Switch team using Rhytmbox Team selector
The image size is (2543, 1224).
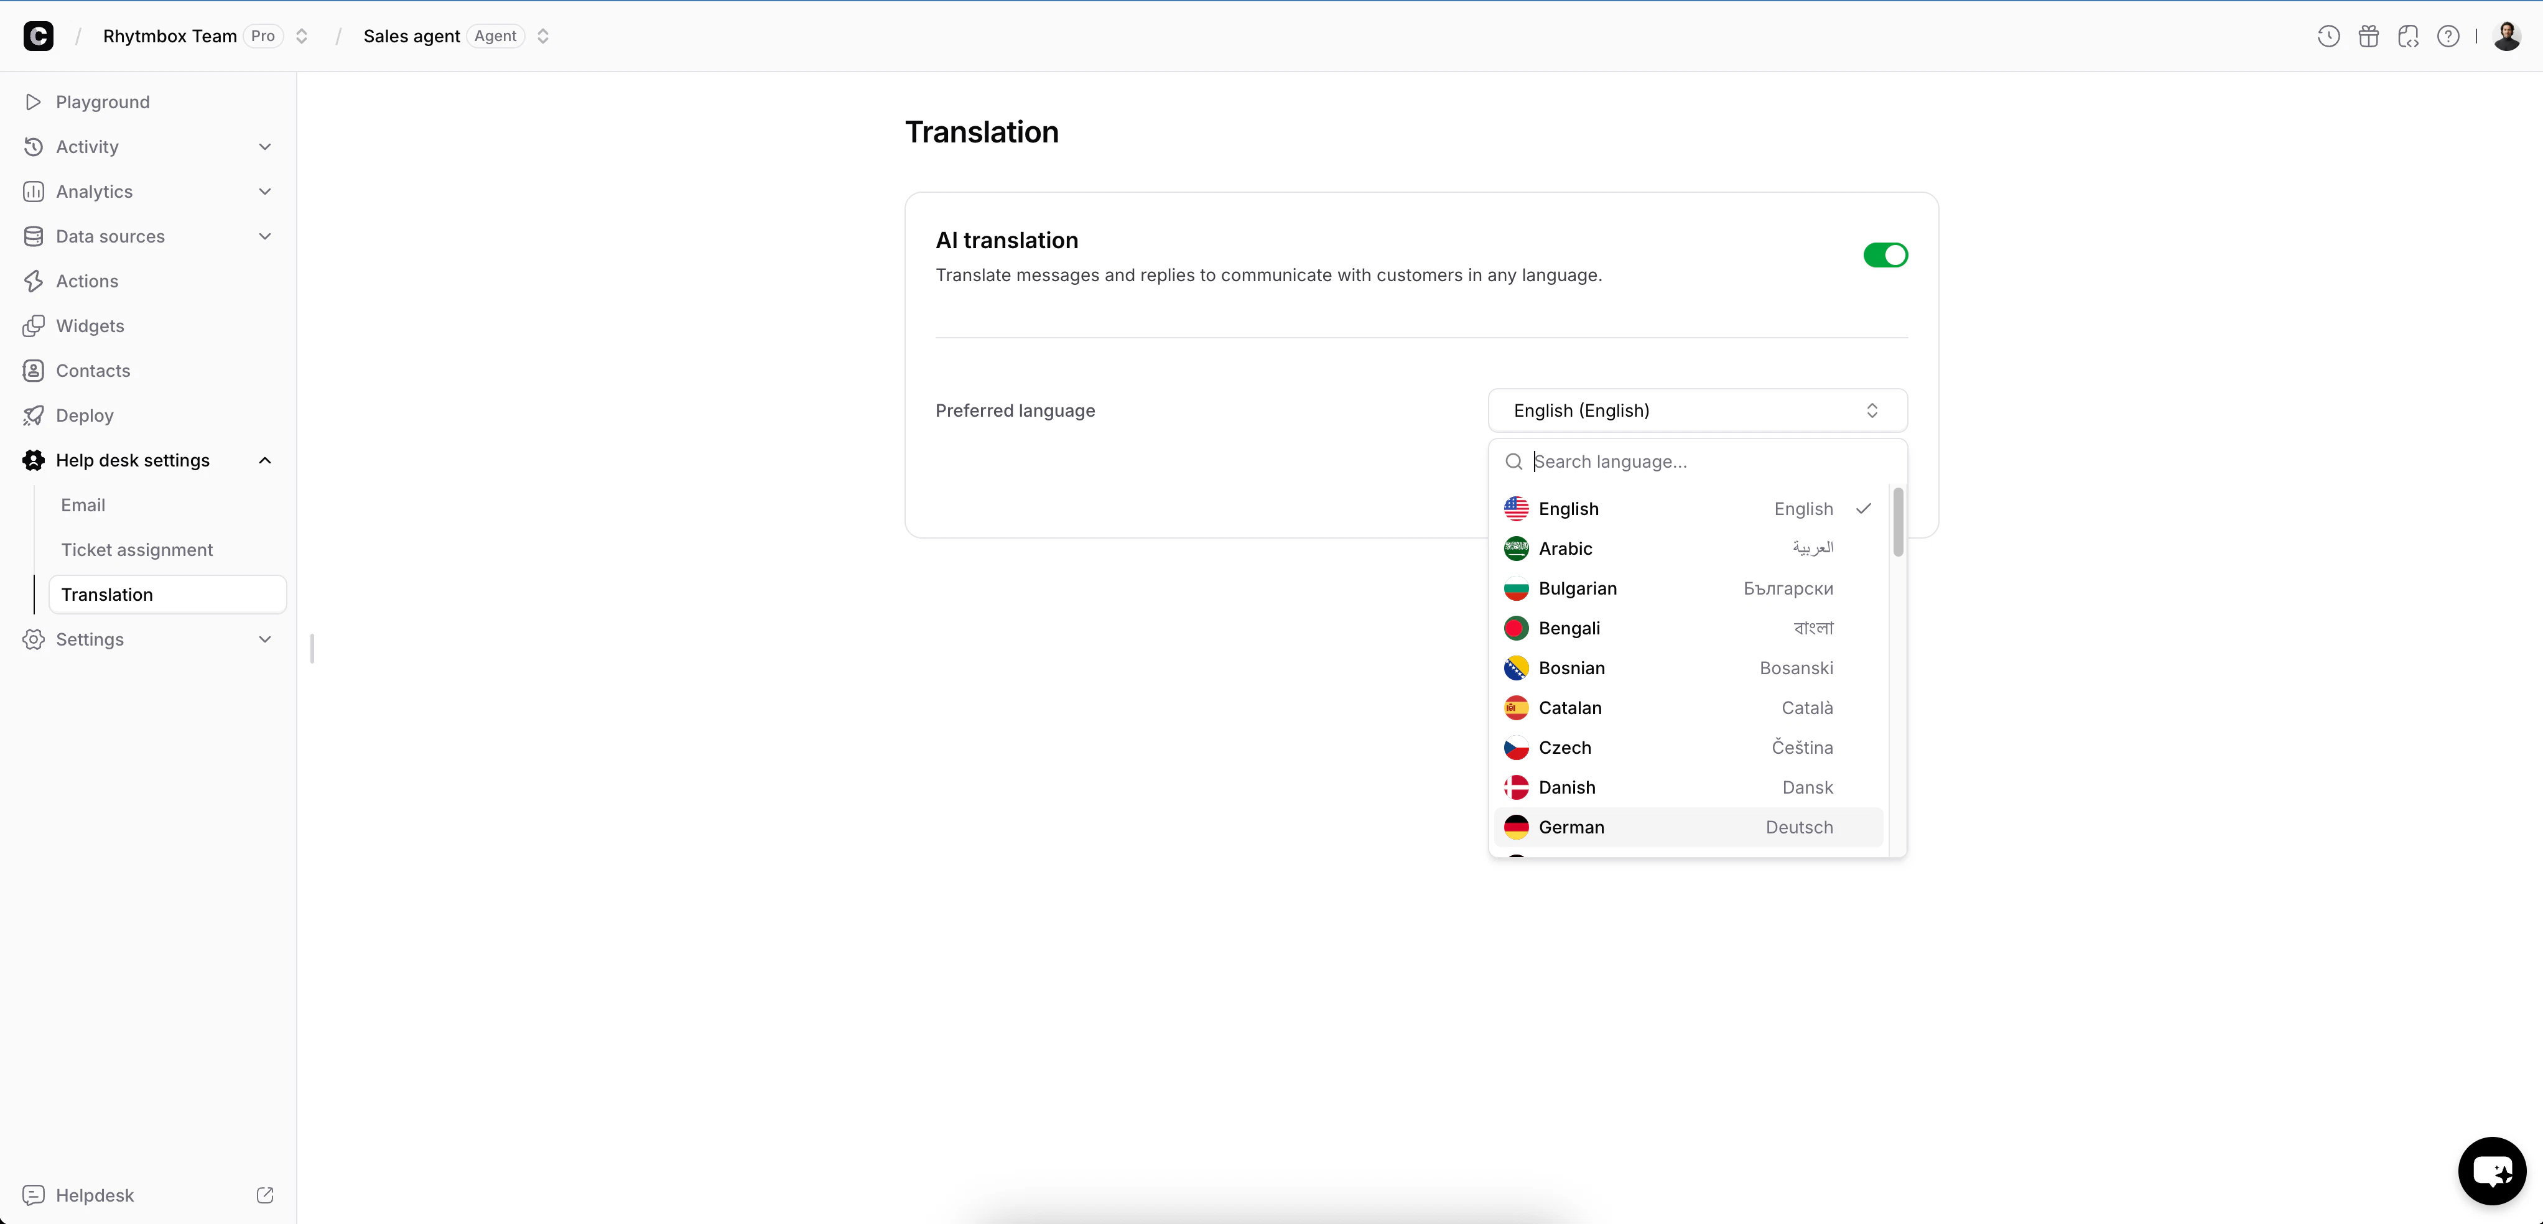tap(302, 35)
